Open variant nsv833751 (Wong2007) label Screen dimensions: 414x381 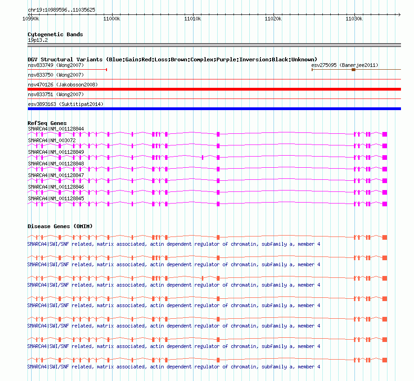(x=56, y=94)
